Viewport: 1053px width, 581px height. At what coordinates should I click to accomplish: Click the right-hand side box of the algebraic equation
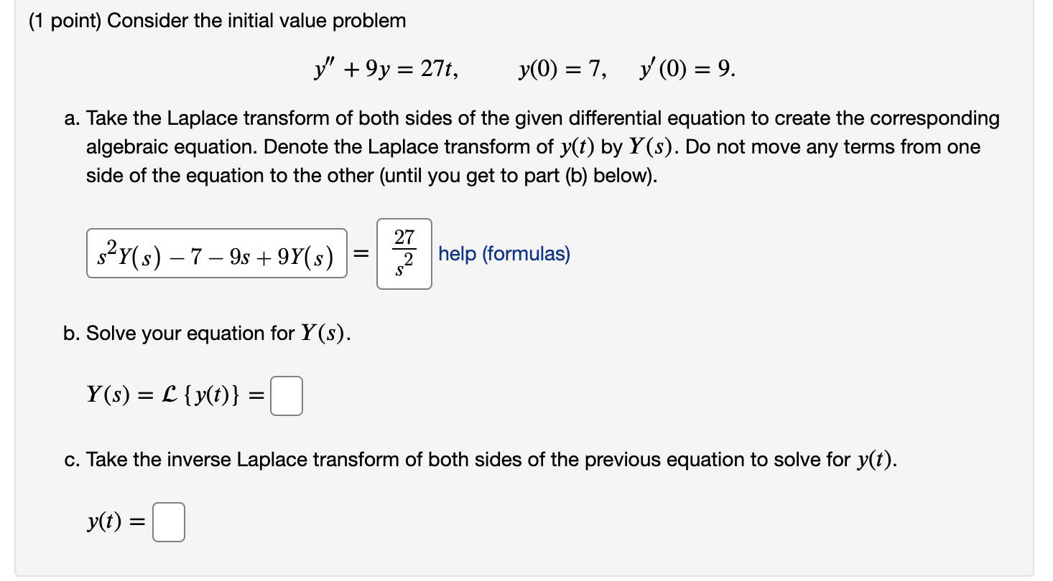(402, 255)
